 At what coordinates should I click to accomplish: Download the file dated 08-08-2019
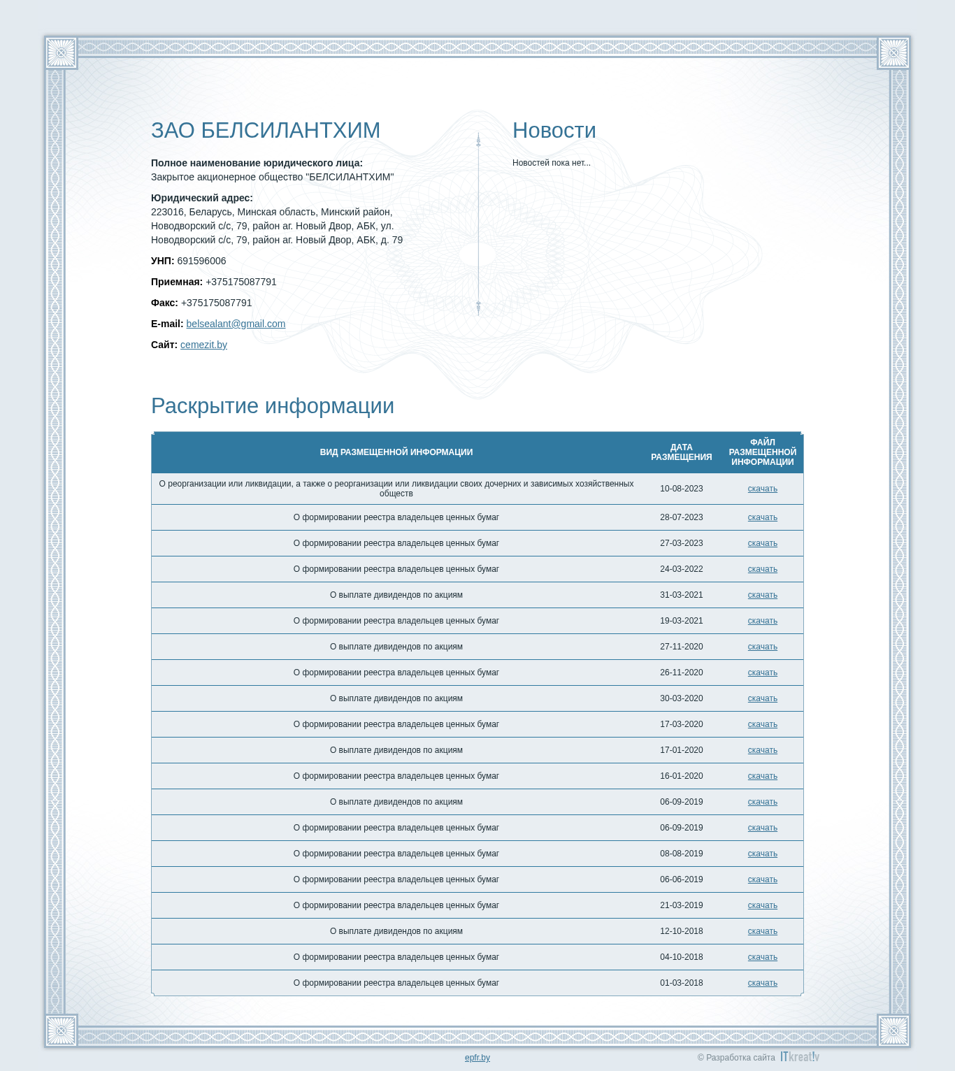pos(762,854)
